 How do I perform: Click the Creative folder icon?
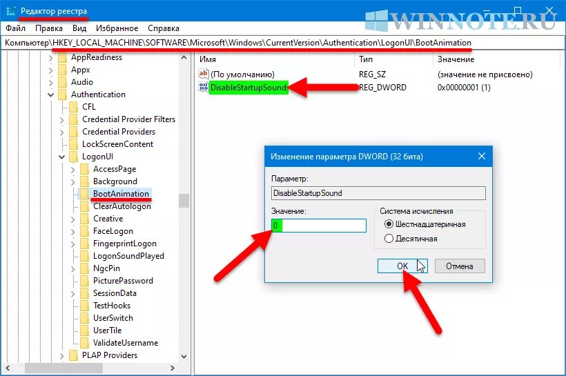[84, 219]
